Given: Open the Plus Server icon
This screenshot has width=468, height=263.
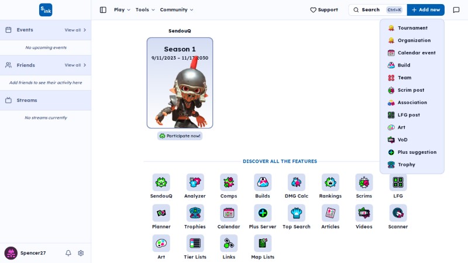Looking at the screenshot, I should coord(263,213).
